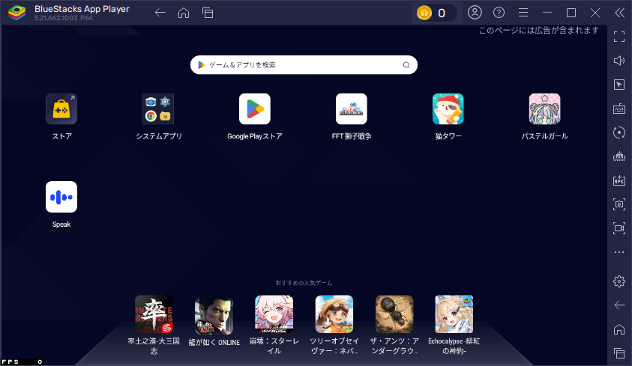Open the システムアプリ folder
632x366 pixels.
tap(158, 109)
